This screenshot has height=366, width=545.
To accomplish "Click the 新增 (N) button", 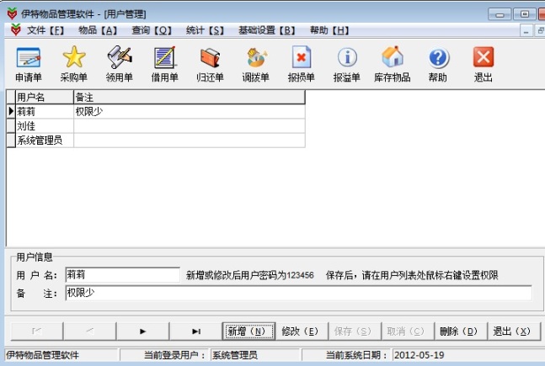I will [248, 332].
